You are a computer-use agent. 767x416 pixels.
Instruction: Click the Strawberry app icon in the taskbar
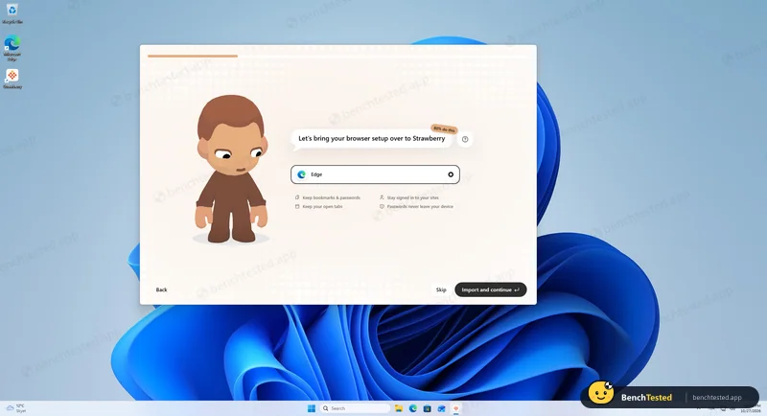click(x=456, y=408)
